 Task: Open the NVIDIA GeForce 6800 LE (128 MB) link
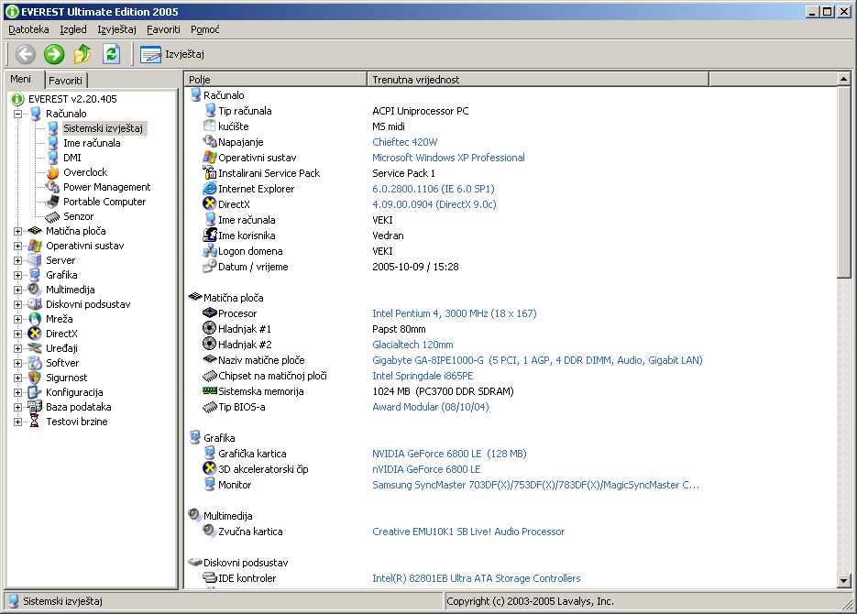click(449, 454)
